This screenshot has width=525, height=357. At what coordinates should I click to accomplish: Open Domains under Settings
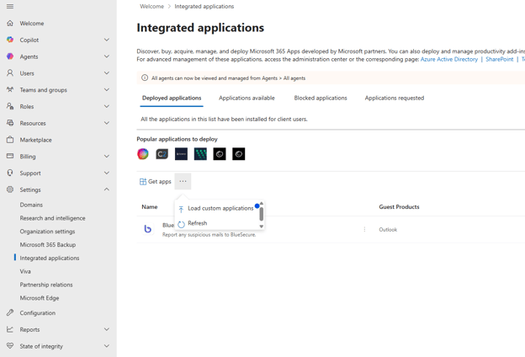[31, 205]
